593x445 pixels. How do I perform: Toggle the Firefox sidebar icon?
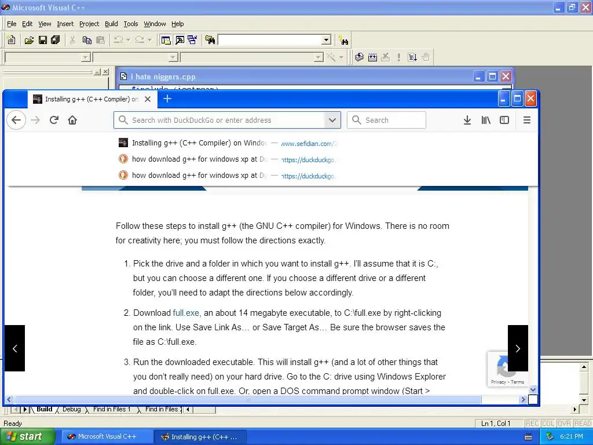[x=504, y=120]
